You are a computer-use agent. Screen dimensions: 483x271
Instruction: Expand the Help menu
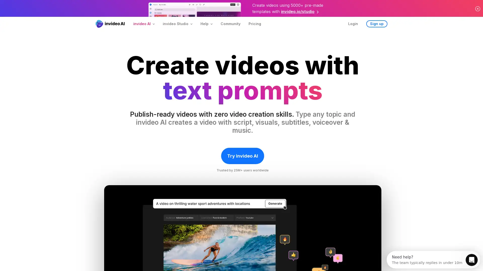tap(206, 24)
